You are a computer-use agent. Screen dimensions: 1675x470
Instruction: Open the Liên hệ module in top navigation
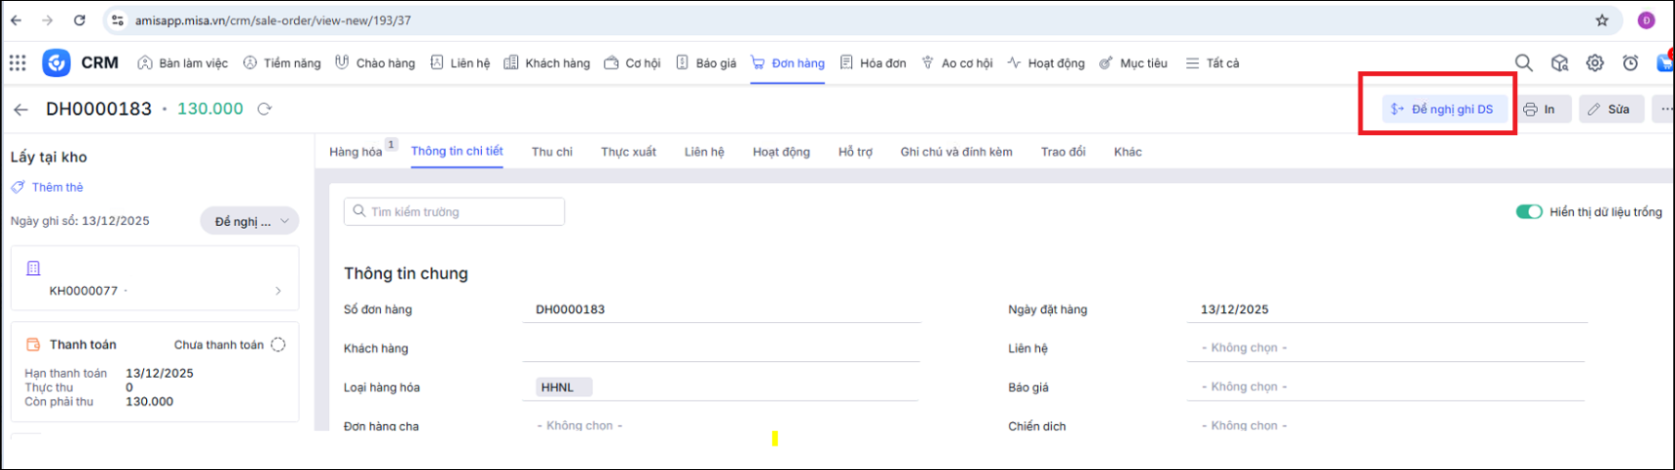(460, 63)
